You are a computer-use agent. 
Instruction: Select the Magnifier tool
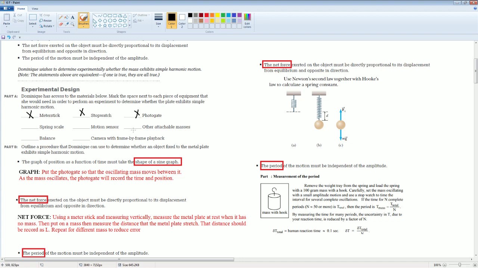click(x=72, y=24)
